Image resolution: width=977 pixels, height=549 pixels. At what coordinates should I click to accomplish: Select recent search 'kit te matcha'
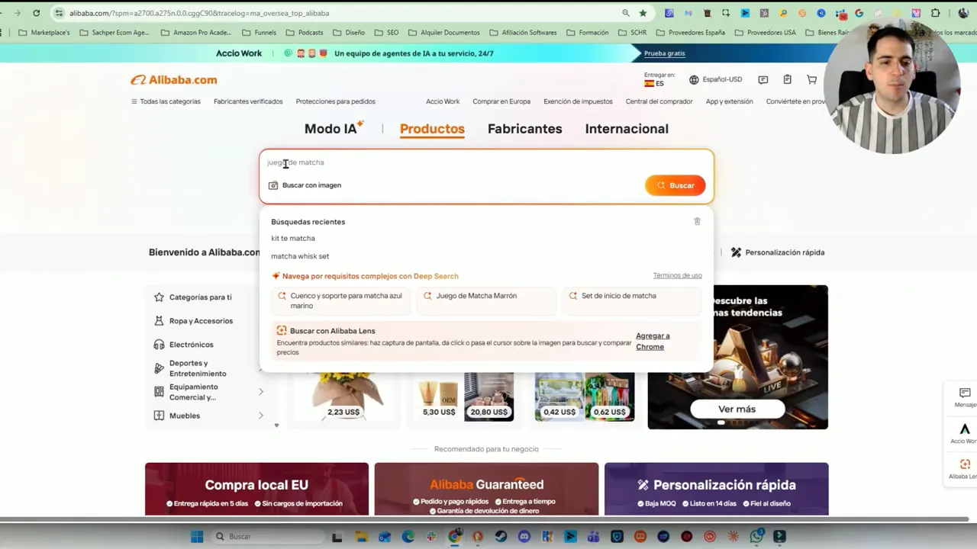[x=293, y=239]
